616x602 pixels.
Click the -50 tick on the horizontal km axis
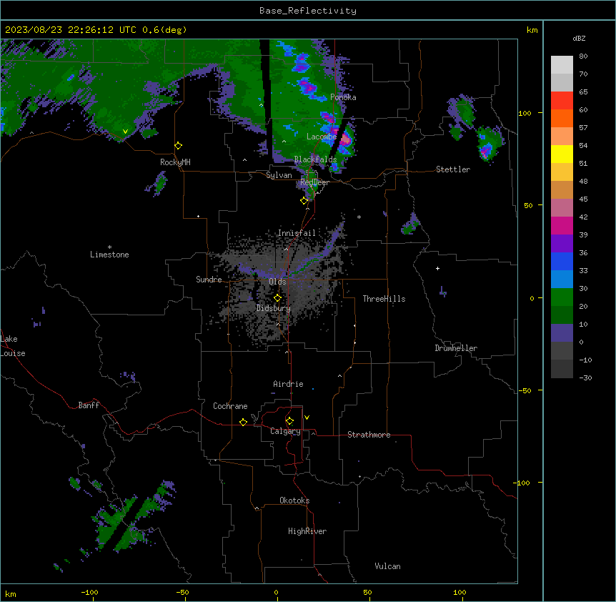click(x=182, y=593)
